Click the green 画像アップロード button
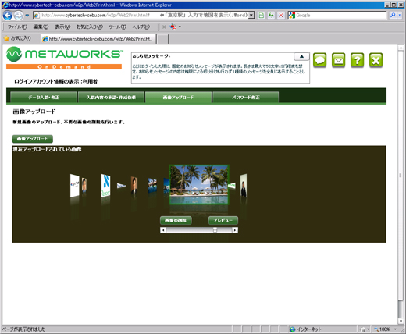Image resolution: width=406 pixels, height=334 pixels. pos(33,139)
